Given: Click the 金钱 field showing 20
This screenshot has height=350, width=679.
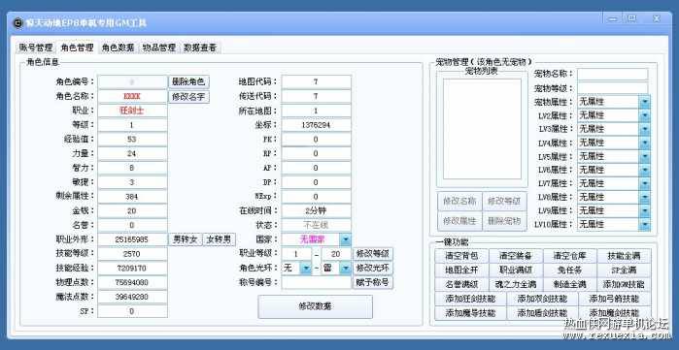Looking at the screenshot, I should click(132, 210).
